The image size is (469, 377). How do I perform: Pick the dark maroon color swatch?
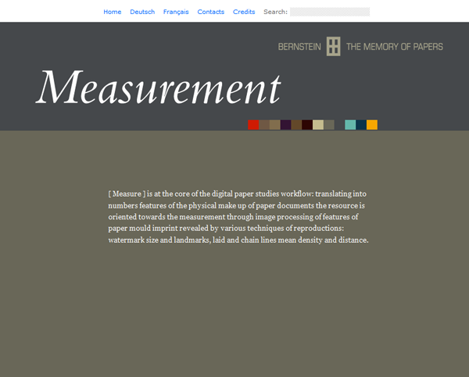tap(307, 125)
